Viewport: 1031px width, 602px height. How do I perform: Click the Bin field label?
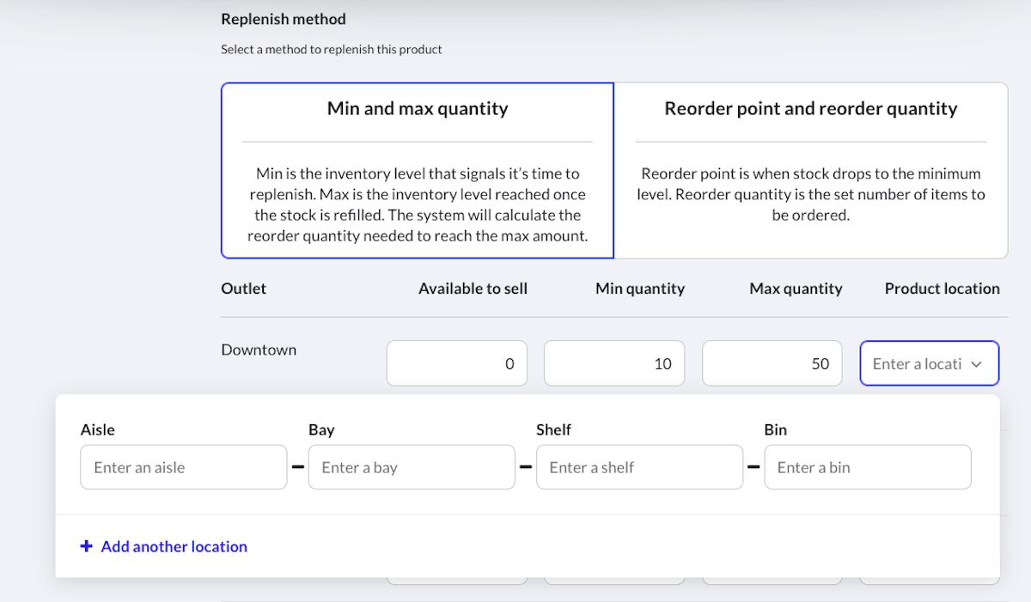[775, 429]
